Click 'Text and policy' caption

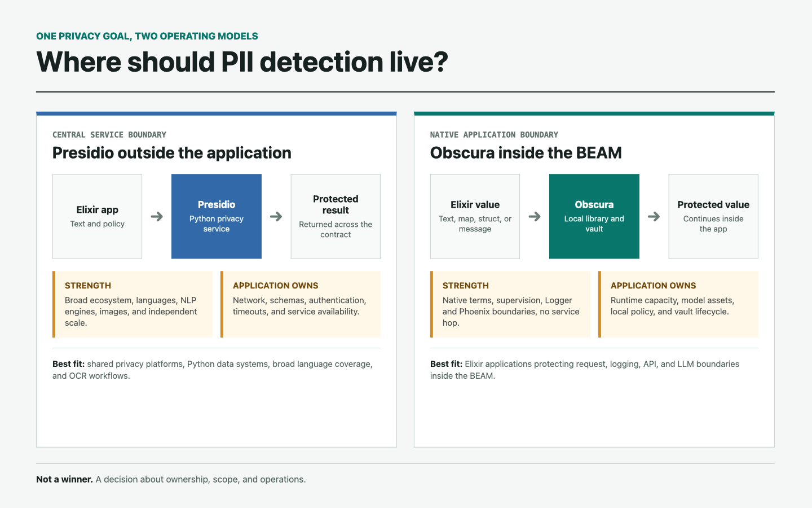click(97, 224)
